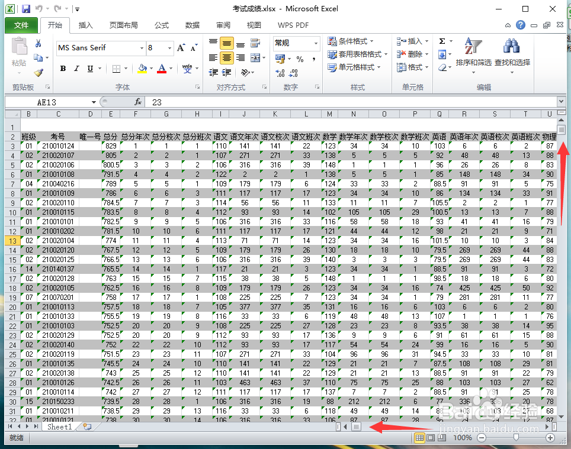Switch to the 公式 tab
The image size is (571, 449).
(x=161, y=25)
